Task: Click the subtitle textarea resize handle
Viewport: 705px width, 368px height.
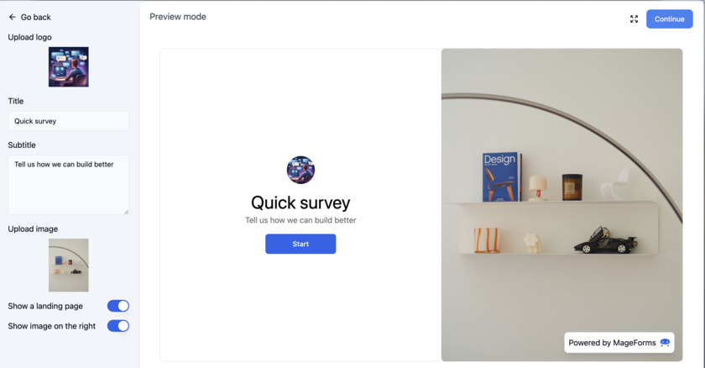Action: (x=127, y=212)
